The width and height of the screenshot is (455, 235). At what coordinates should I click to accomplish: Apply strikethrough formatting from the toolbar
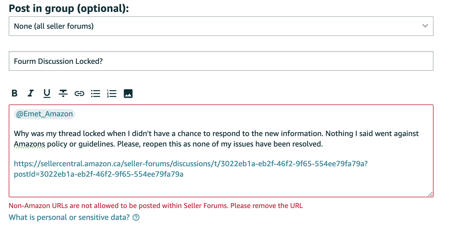click(x=63, y=93)
